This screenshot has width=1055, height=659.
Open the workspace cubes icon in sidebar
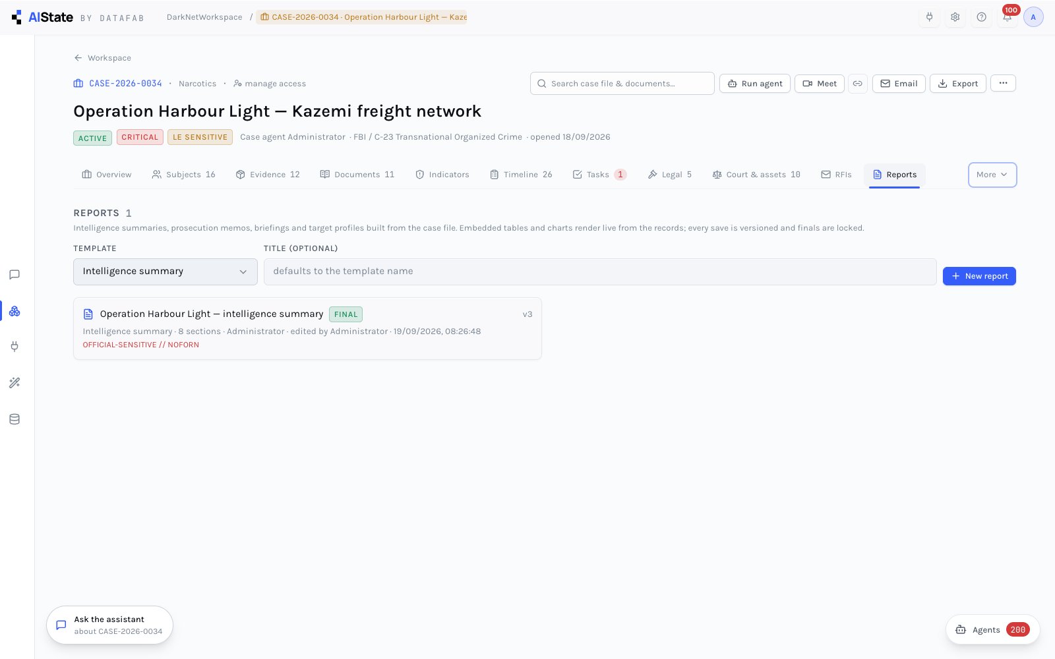(x=15, y=311)
